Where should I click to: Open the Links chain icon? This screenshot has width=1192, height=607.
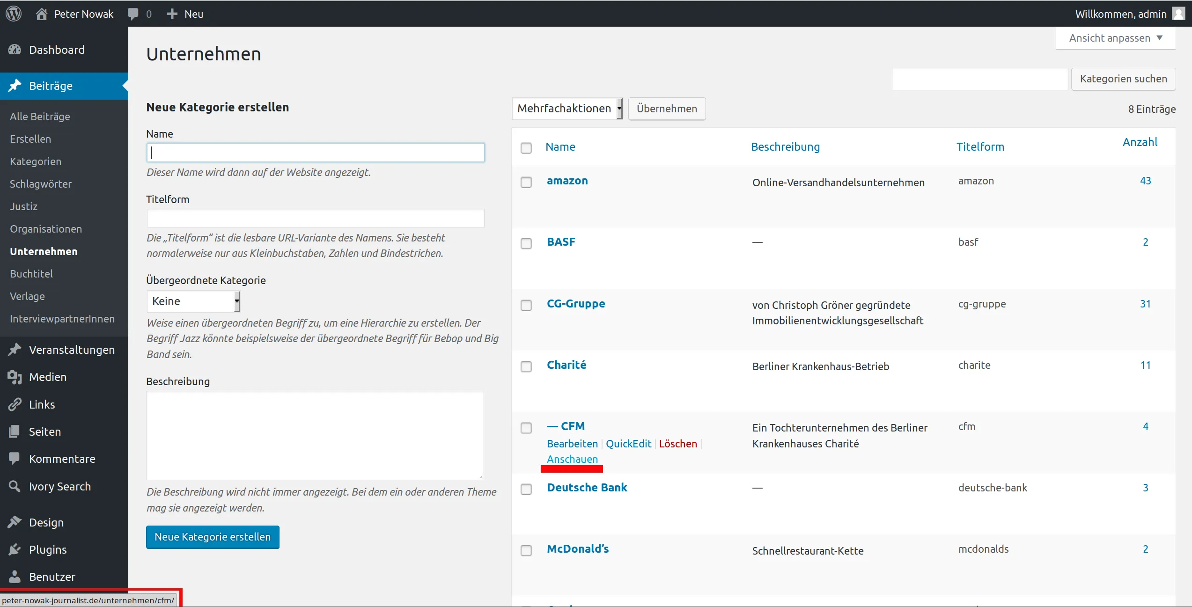[x=15, y=404]
